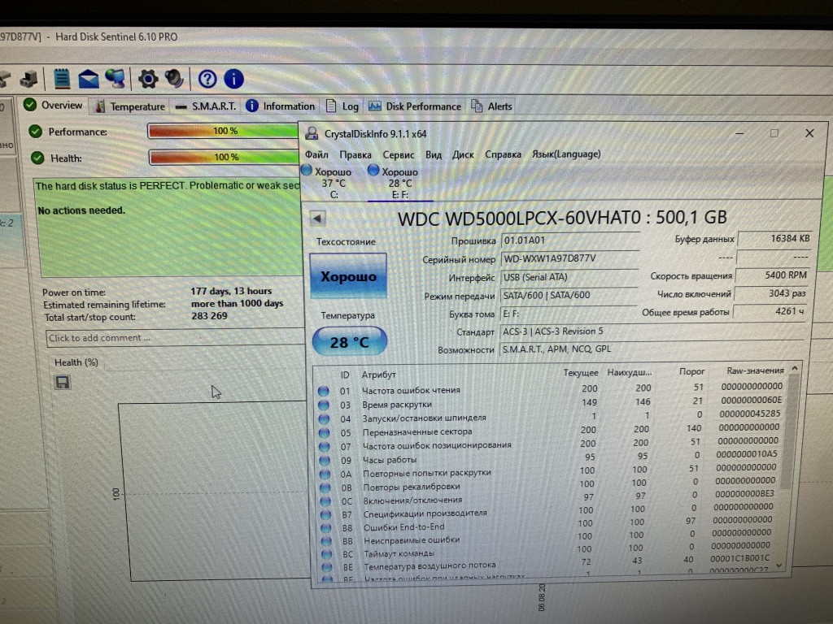Click the scroll up arrow of attribute list
Screen dimensions: 833x624
click(x=795, y=368)
